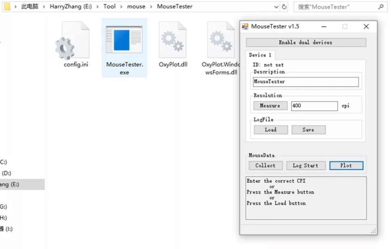Expand the chevron after mouse breadcrumb

pos(151,7)
